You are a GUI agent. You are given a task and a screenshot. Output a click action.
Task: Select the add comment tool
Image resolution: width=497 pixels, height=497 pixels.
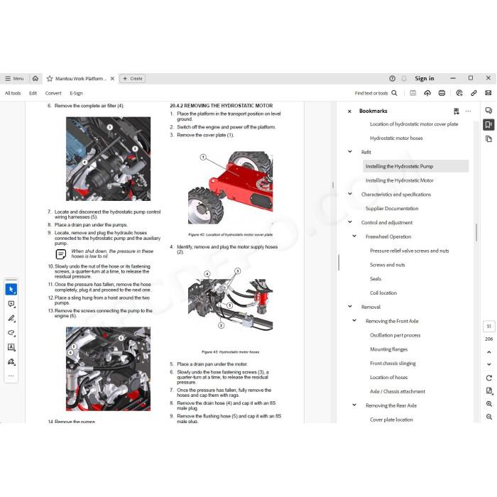point(11,304)
